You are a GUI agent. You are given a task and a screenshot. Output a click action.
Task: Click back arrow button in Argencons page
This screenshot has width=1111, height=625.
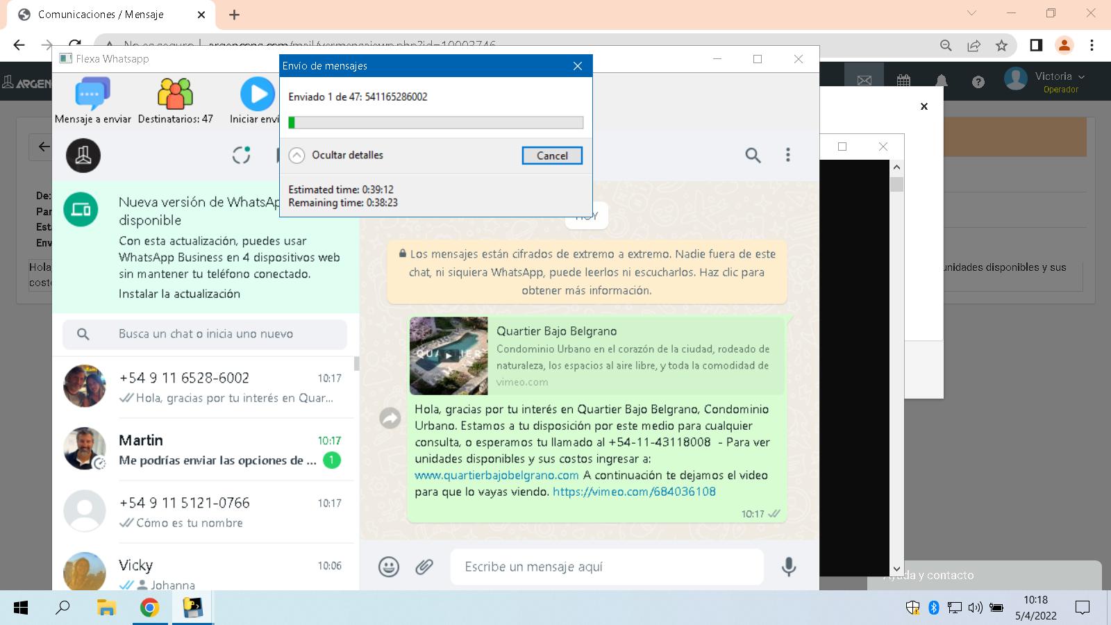coord(44,147)
